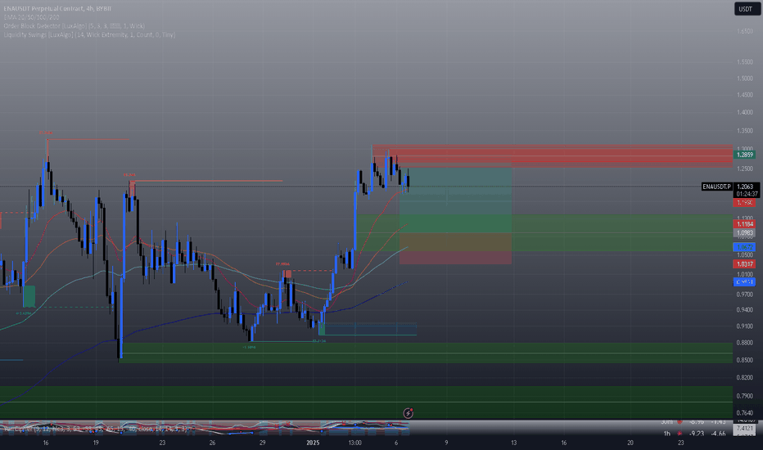Click the red supply zone rectangle

click(x=553, y=156)
